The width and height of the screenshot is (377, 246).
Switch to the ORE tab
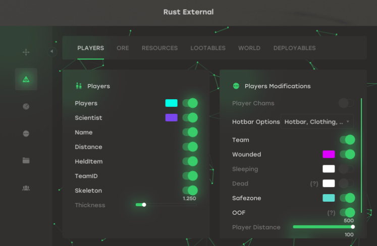click(x=123, y=48)
